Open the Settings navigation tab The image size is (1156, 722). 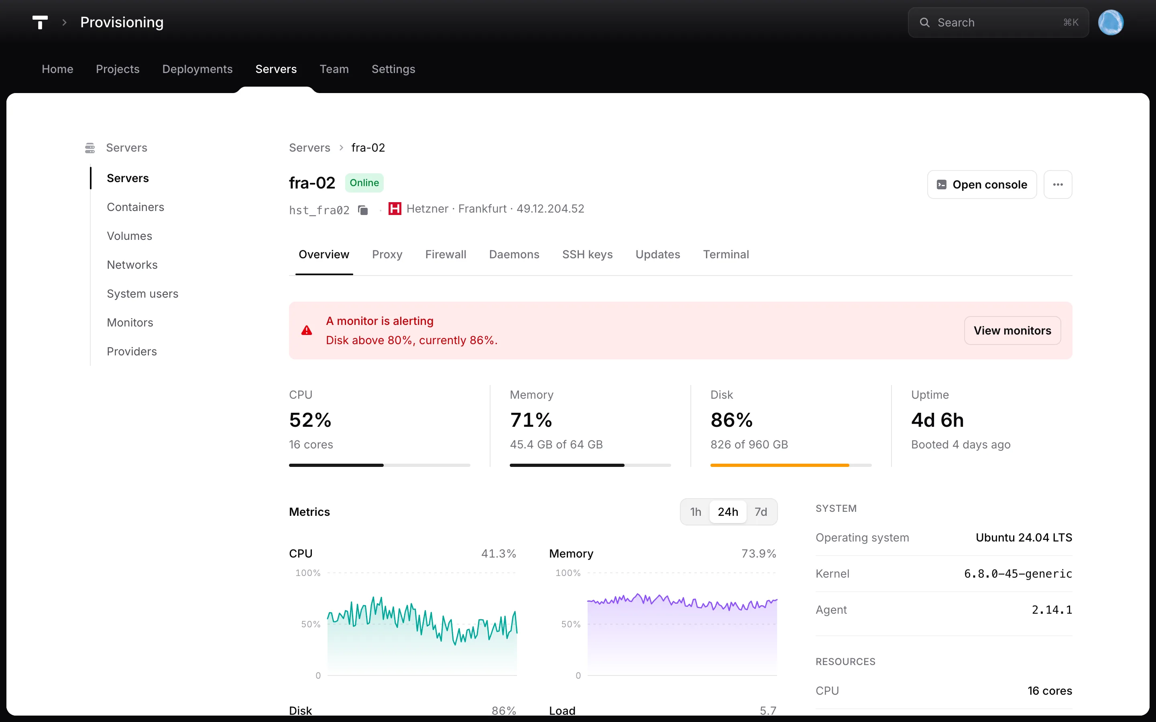click(x=393, y=69)
